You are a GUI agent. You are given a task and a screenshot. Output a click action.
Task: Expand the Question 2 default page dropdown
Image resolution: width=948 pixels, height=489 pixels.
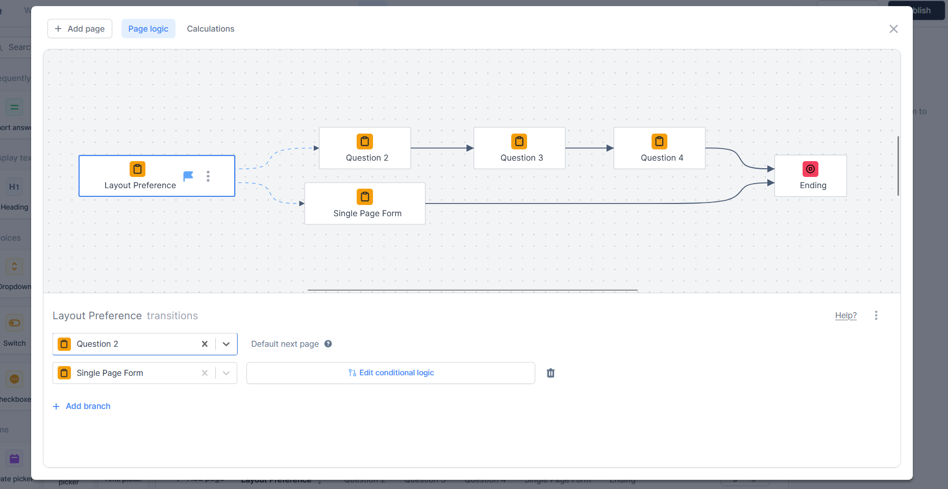[x=227, y=344]
